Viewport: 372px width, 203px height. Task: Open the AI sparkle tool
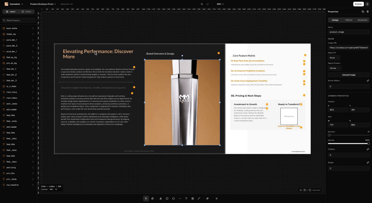(207, 198)
